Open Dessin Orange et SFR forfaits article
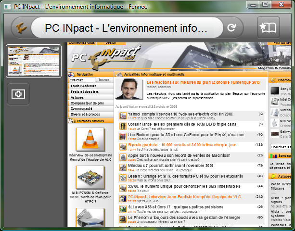This screenshot has height=231, width=295. coord(185,176)
